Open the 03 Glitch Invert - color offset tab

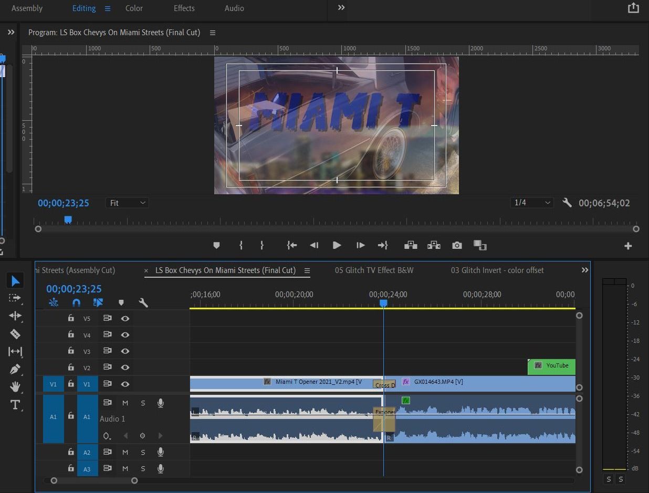497,270
